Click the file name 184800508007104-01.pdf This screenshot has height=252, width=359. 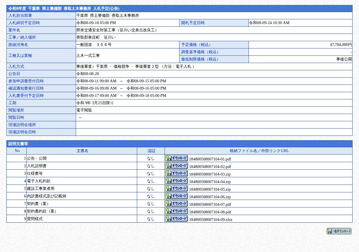tap(210, 159)
